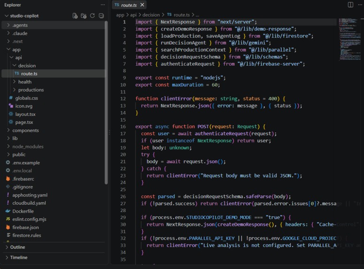The image size is (364, 269).
Task: Click the word 'authenticateRequest' on line 17
Action: click(222, 133)
